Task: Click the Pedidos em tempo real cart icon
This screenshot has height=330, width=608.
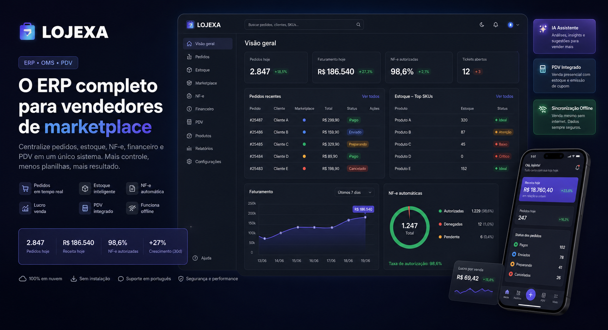Action: (x=25, y=189)
